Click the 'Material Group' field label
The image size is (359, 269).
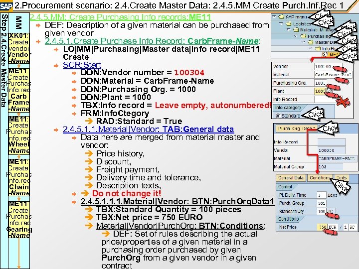pyautogui.click(x=289, y=167)
